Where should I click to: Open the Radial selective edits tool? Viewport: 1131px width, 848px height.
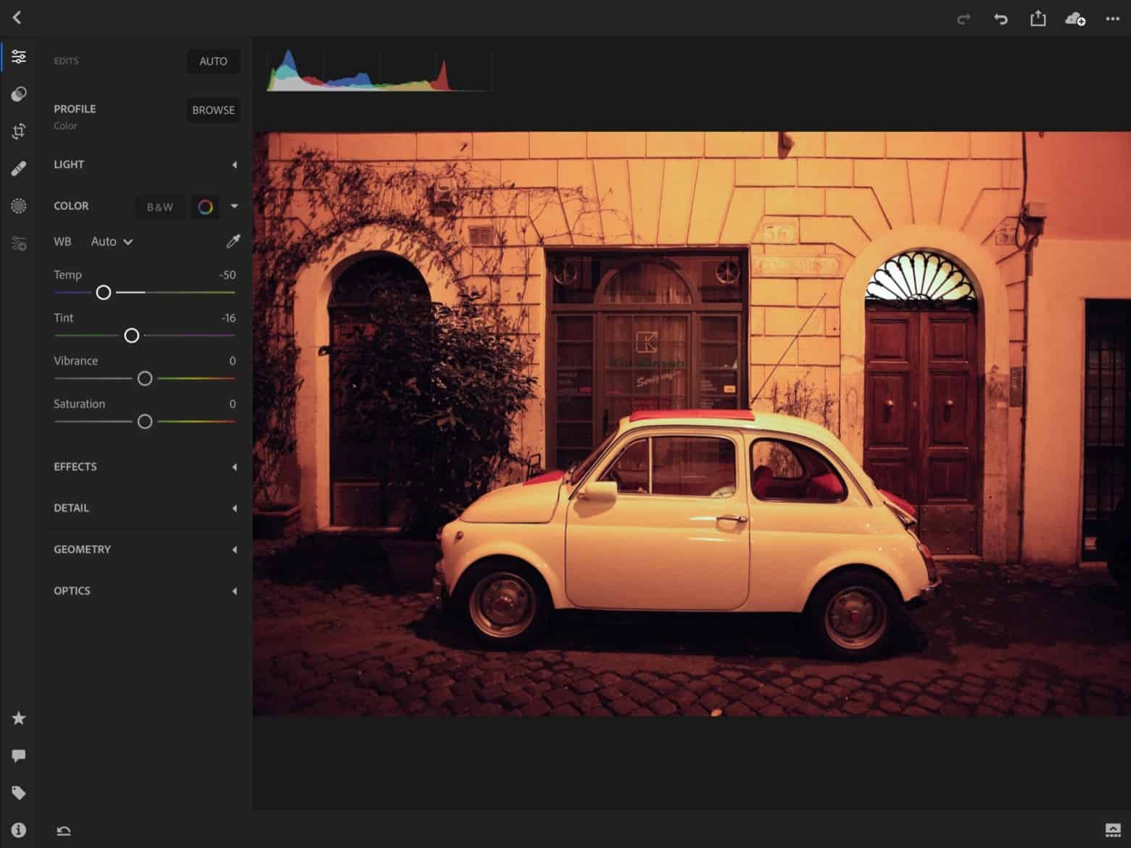pos(19,207)
